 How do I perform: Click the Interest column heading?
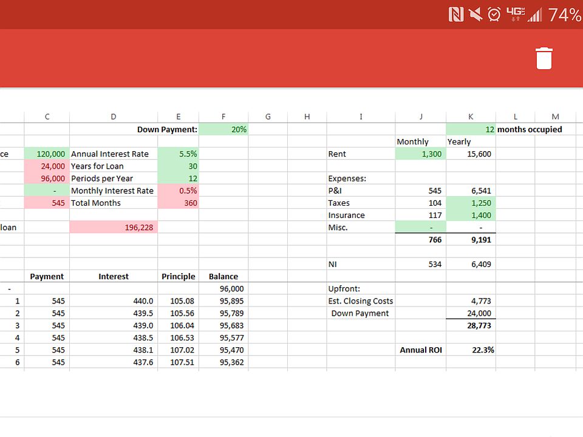click(114, 277)
